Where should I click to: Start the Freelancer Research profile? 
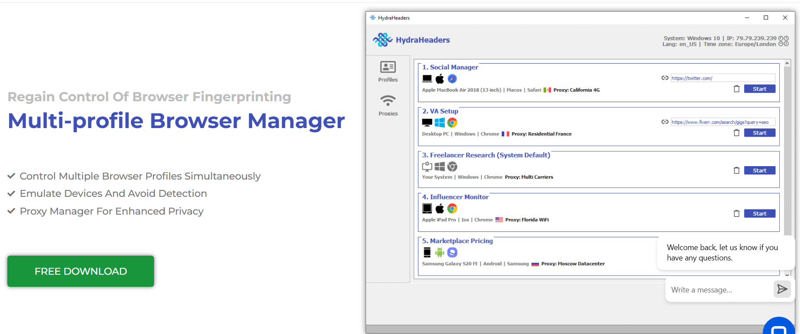point(759,170)
